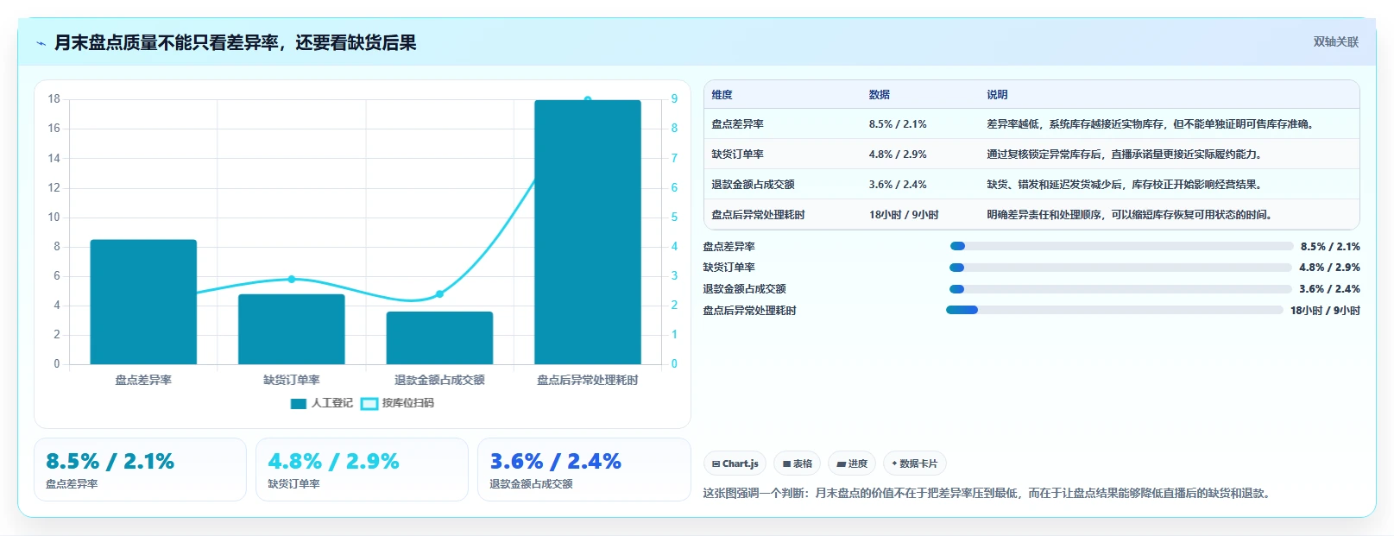This screenshot has width=1394, height=536.
Task: Click the 缺货订单率 progress bar
Action: click(1120, 268)
